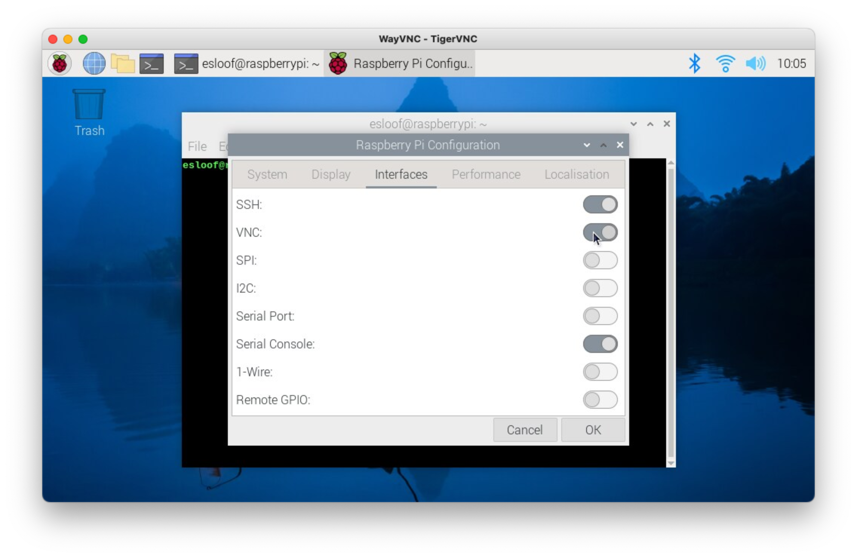This screenshot has width=857, height=558.
Task: Turn off the Serial Console switch
Action: (x=600, y=344)
